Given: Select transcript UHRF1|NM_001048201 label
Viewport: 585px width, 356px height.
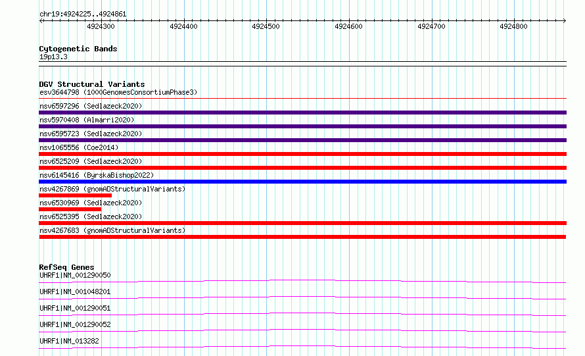Looking at the screenshot, I should tap(75, 292).
